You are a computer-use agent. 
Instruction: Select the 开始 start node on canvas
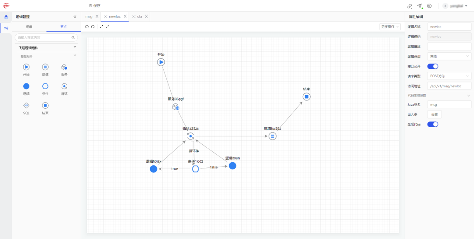click(161, 62)
